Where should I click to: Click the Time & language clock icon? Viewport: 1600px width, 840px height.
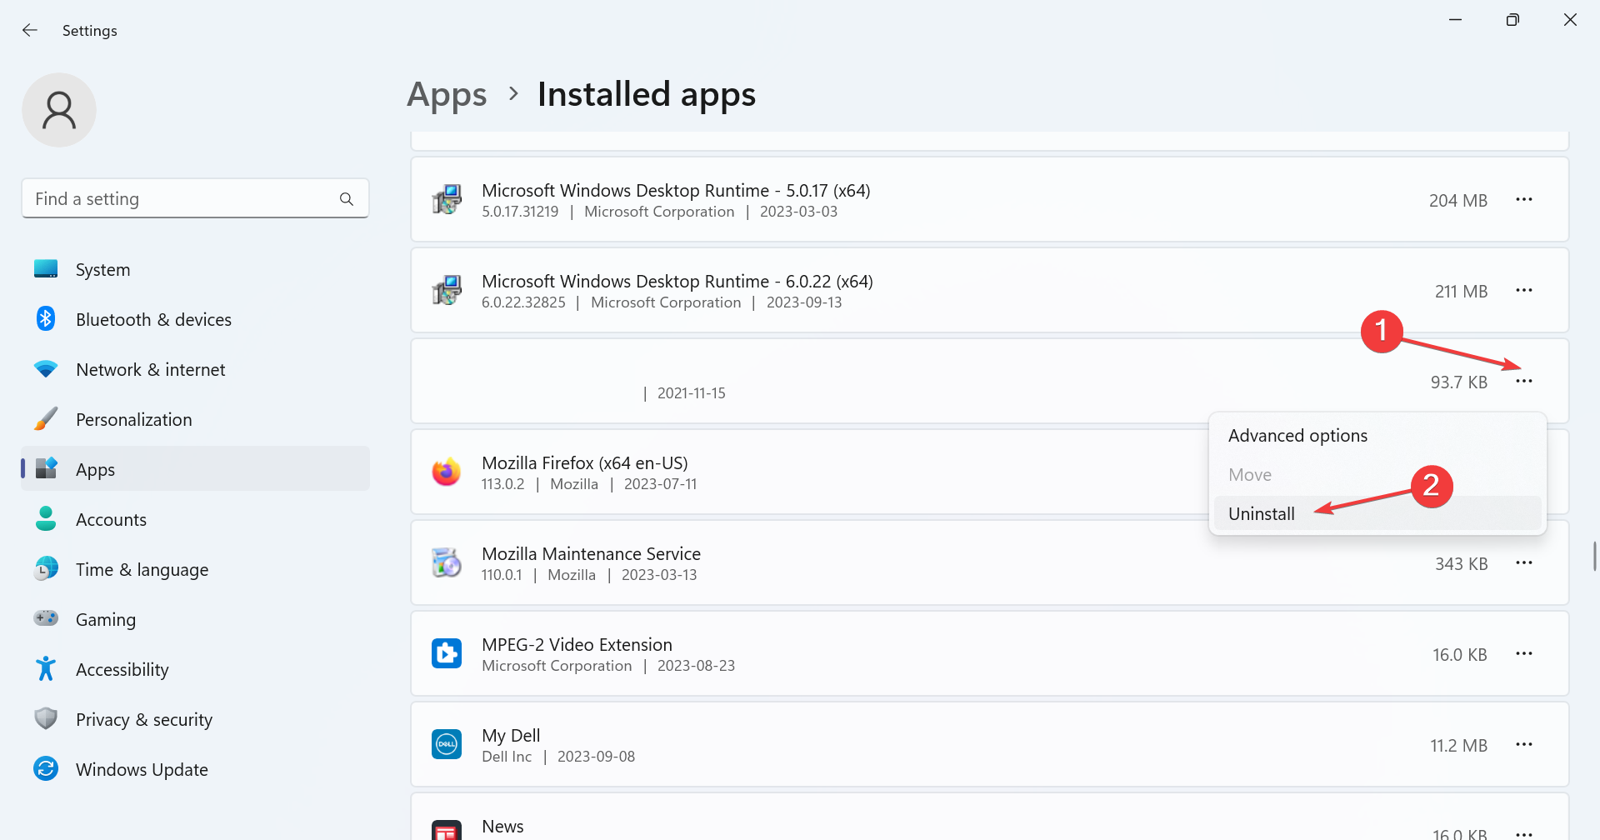[46, 568]
